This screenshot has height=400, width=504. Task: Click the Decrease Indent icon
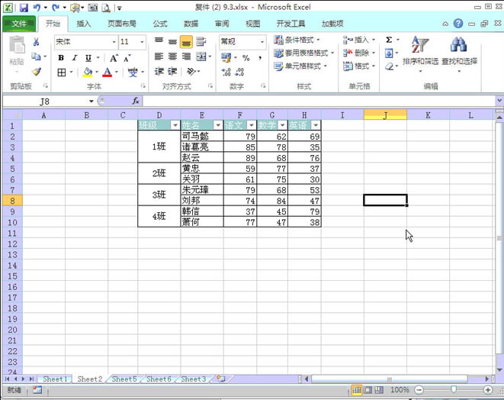pyautogui.click(x=159, y=72)
